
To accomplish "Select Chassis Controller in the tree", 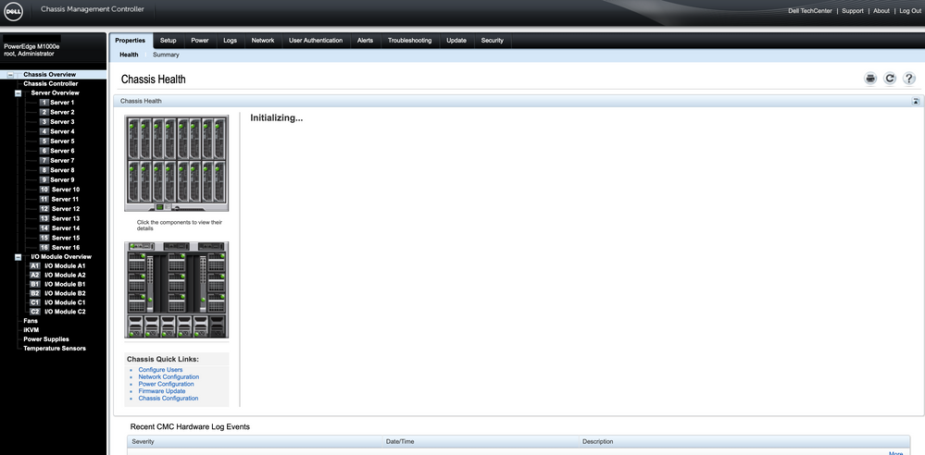I will pos(51,83).
